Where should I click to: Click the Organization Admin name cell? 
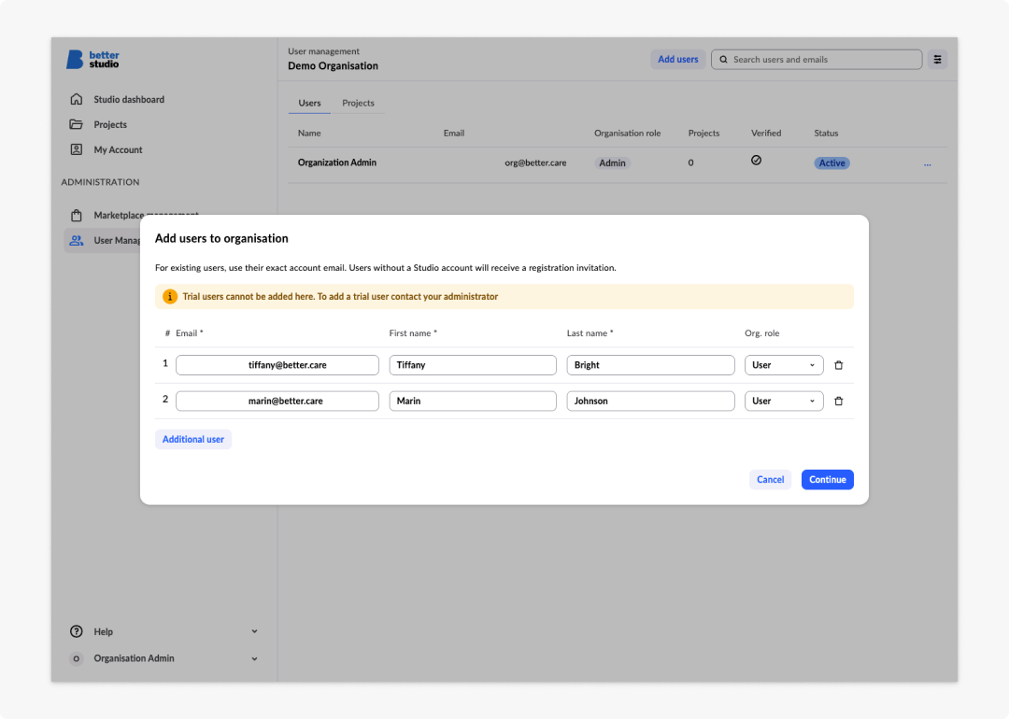[x=337, y=162]
